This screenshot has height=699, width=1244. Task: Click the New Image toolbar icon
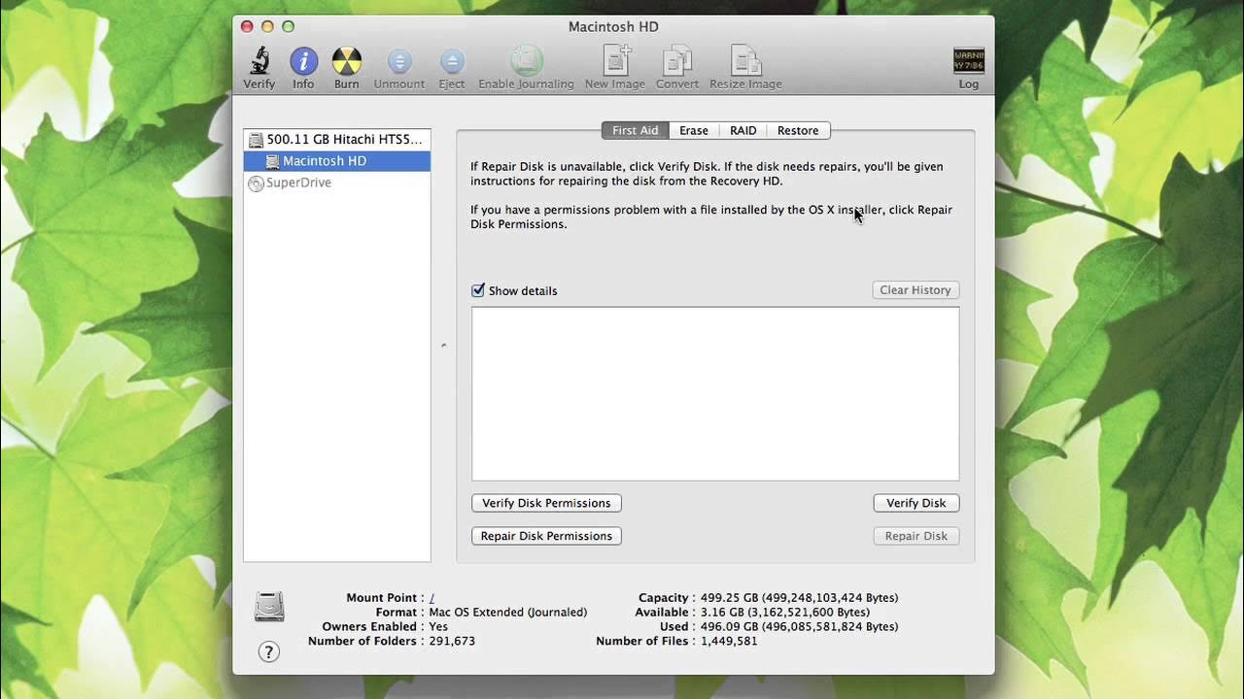(615, 61)
